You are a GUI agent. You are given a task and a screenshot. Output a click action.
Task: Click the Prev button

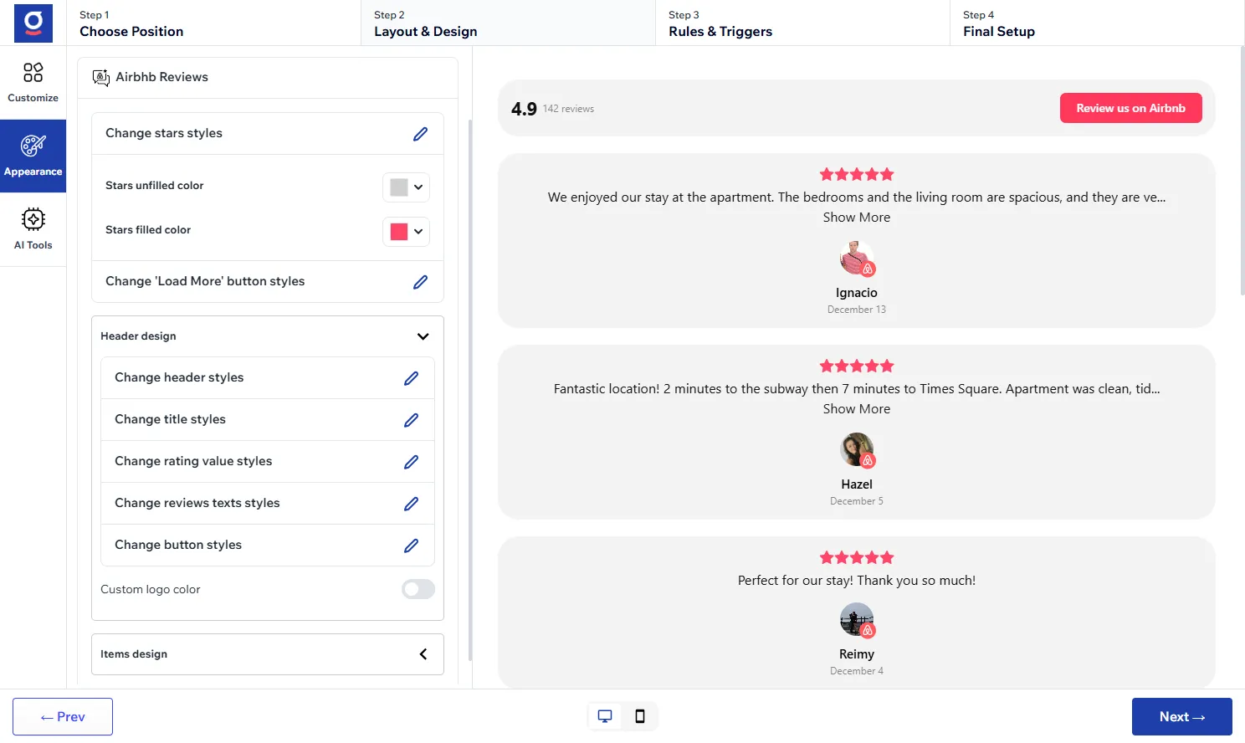click(x=63, y=717)
